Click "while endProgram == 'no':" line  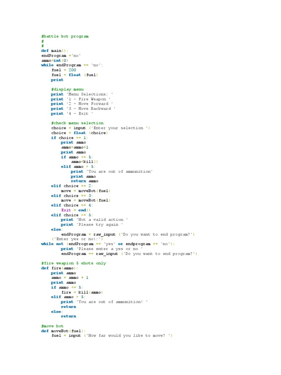(x=72, y=65)
